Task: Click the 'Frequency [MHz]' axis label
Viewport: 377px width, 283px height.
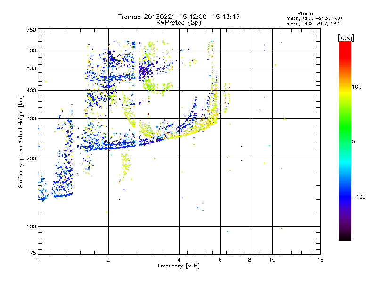Action: tap(179, 266)
